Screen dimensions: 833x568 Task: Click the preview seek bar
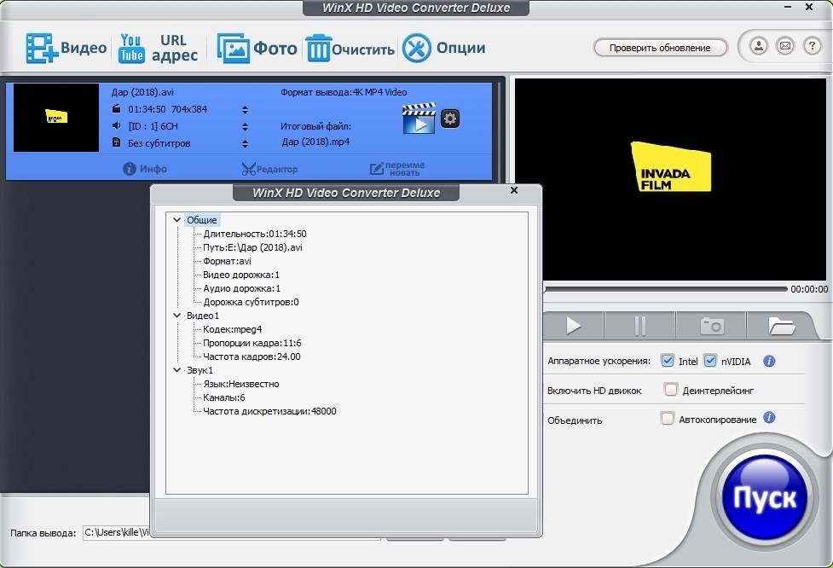click(x=666, y=289)
